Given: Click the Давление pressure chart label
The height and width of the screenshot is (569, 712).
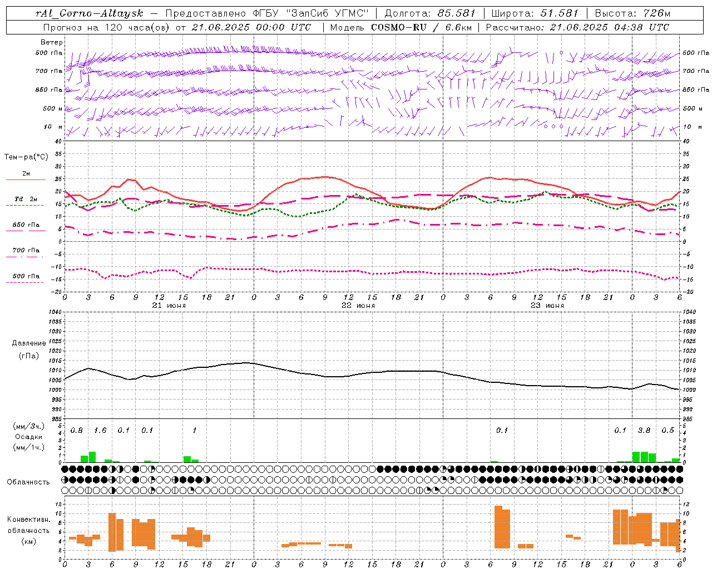Looking at the screenshot, I should click(29, 343).
